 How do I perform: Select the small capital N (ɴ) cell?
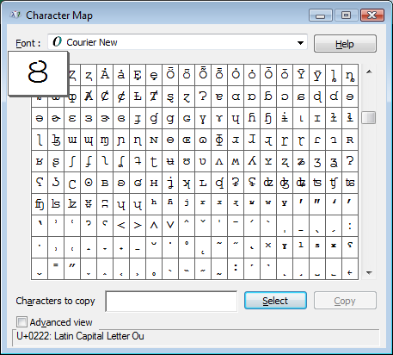154,140
